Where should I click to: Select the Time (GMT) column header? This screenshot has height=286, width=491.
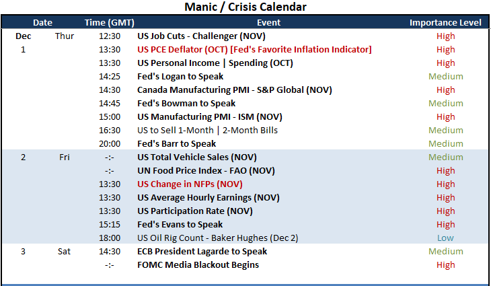[109, 23]
